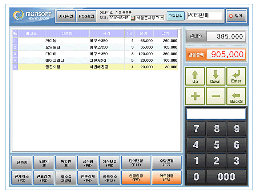Select row 4 item 에어크리너
The image size is (258, 194).
pos(95,61)
